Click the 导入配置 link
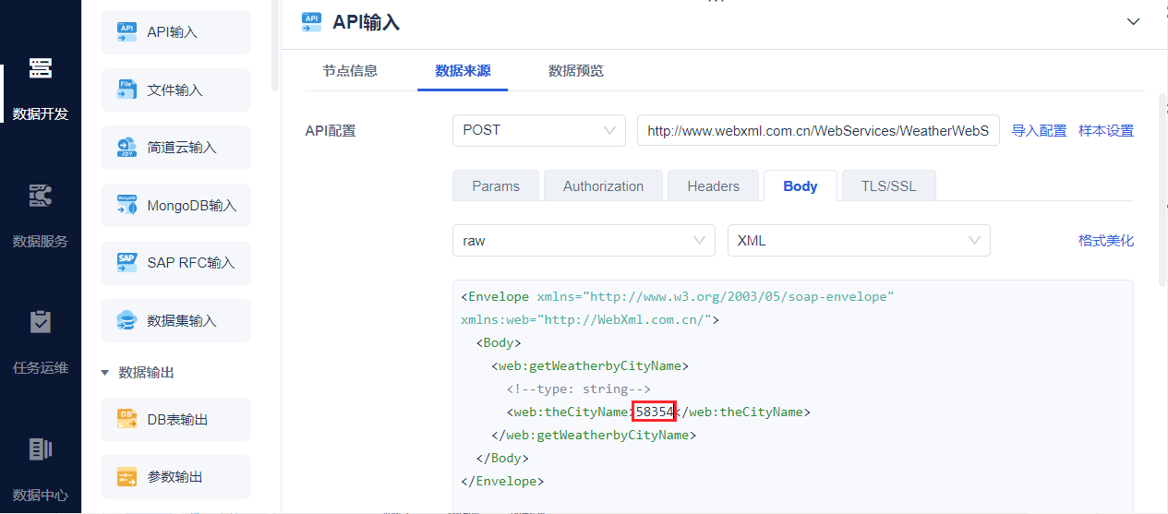 pos(1039,131)
